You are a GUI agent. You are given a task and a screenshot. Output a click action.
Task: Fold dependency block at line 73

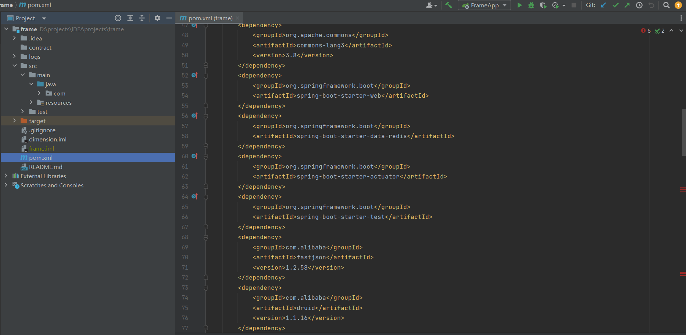[206, 288]
